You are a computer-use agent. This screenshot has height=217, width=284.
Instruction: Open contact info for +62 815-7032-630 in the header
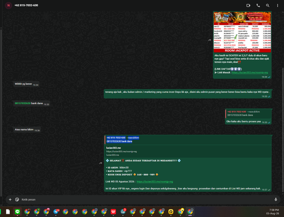click(x=26, y=5)
